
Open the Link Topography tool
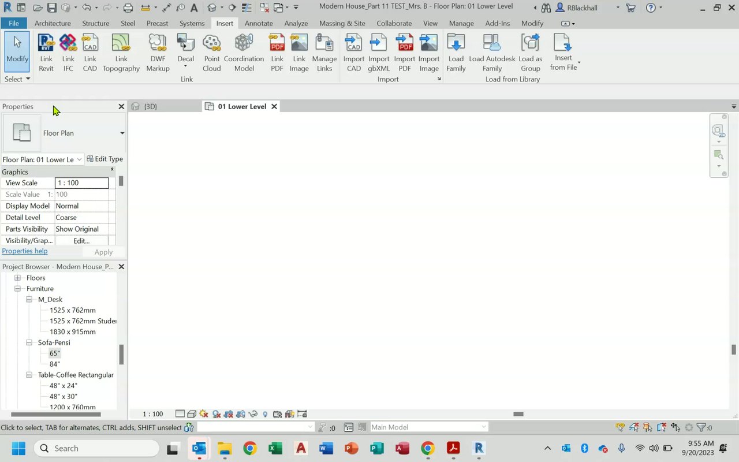[121, 53]
